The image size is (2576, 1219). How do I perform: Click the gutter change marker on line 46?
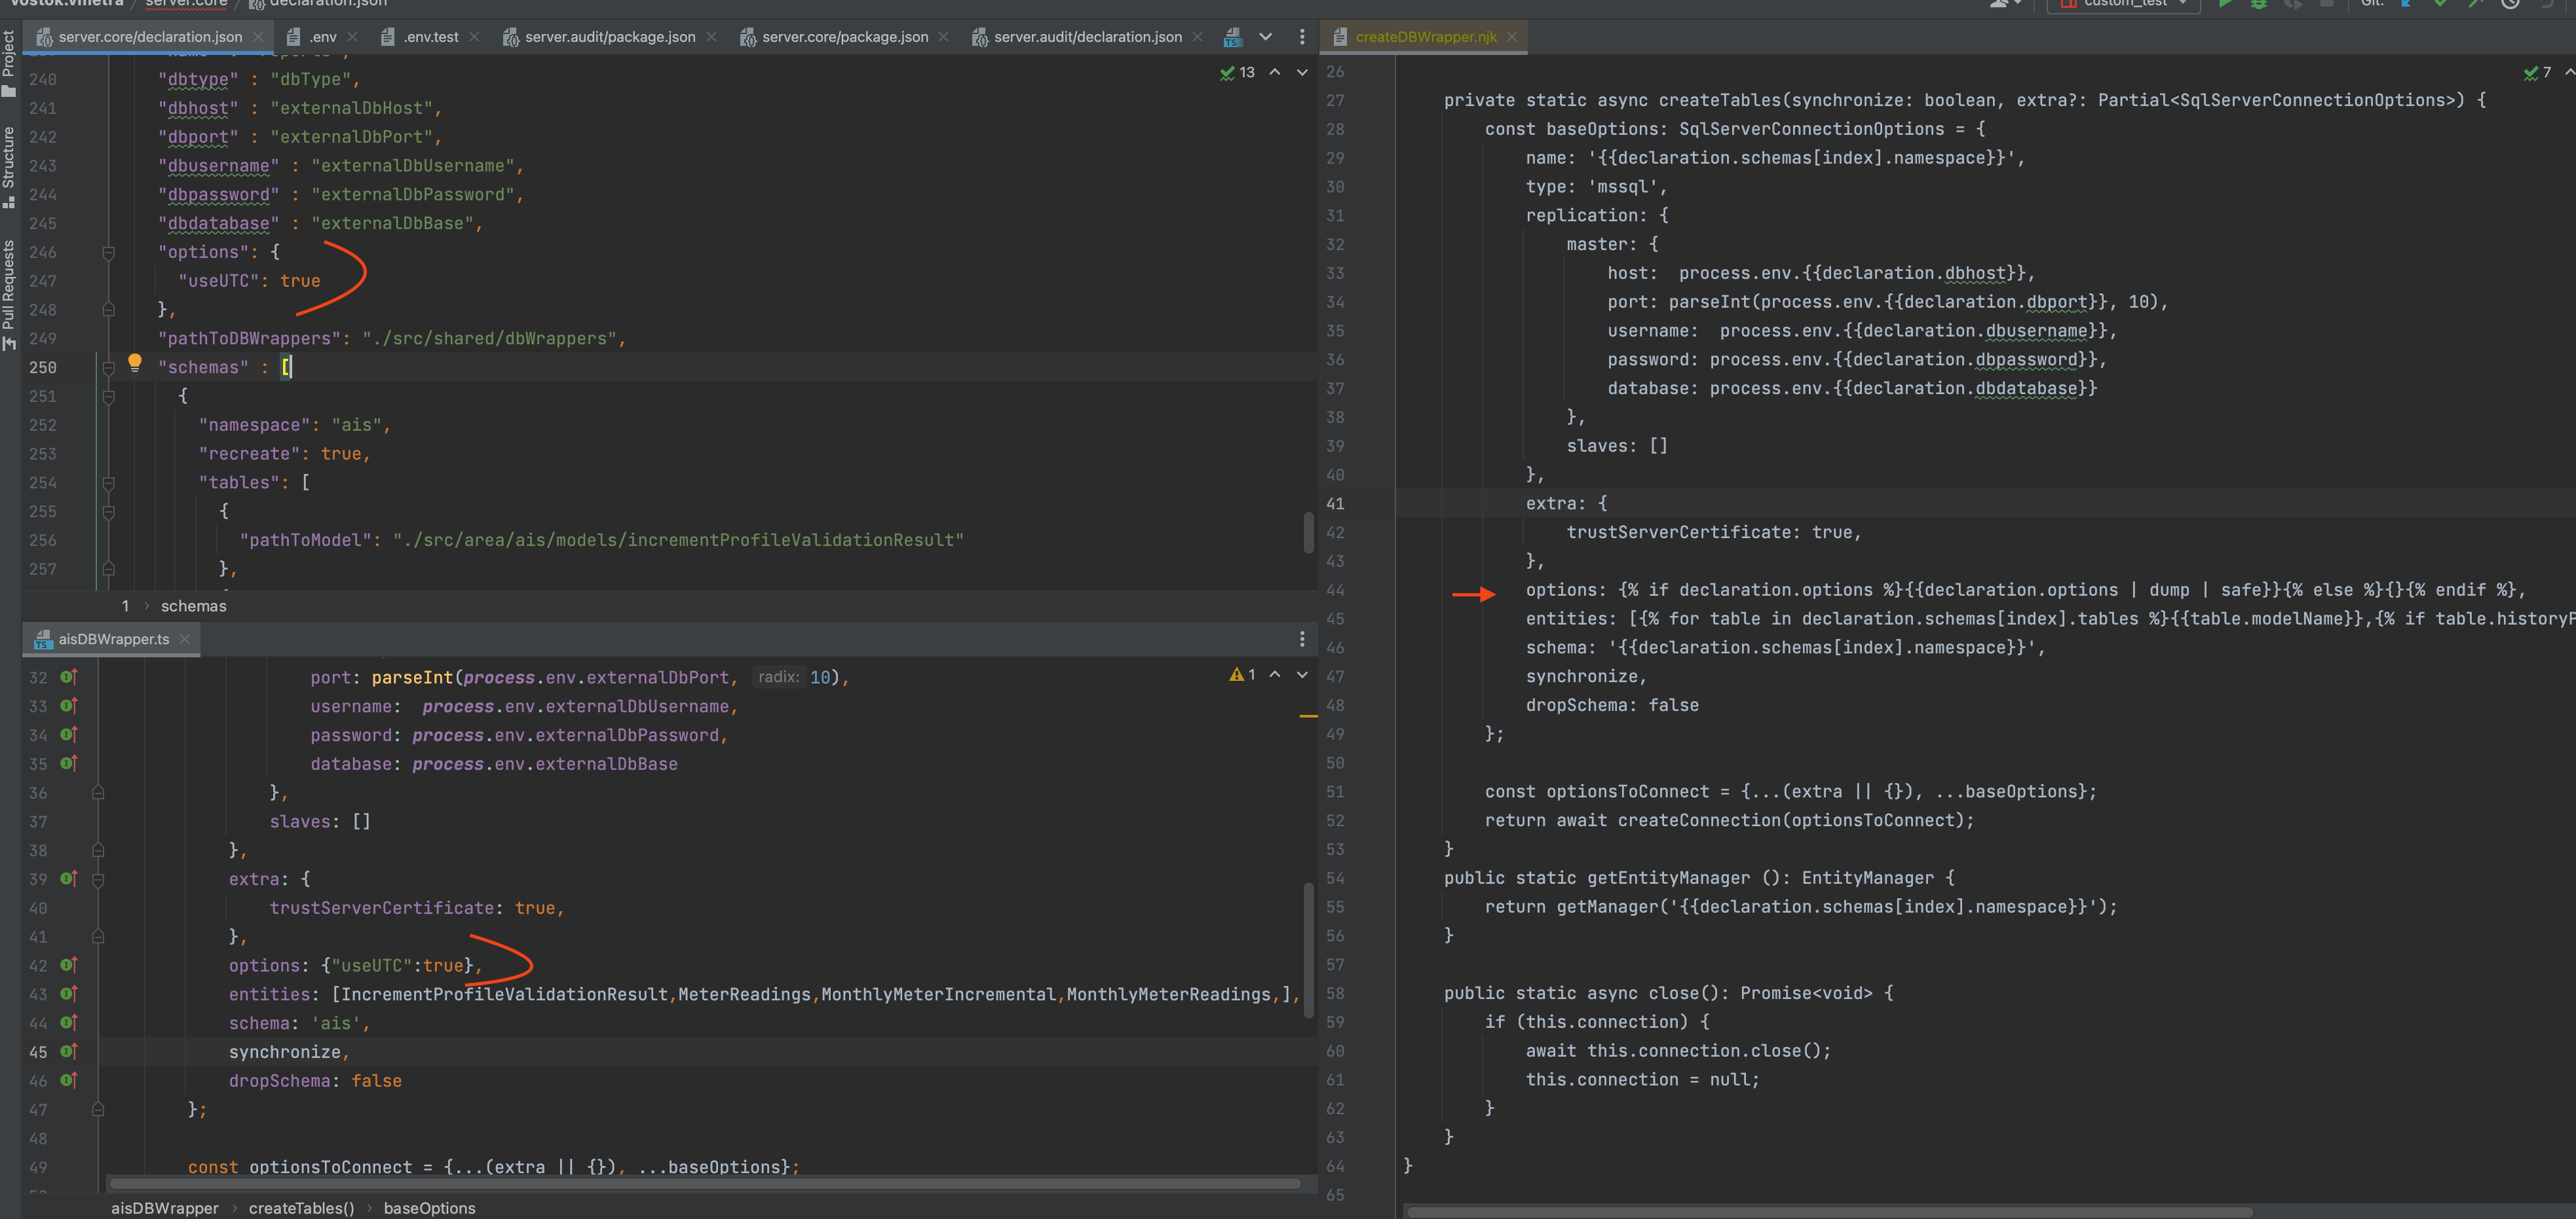[x=69, y=1080]
